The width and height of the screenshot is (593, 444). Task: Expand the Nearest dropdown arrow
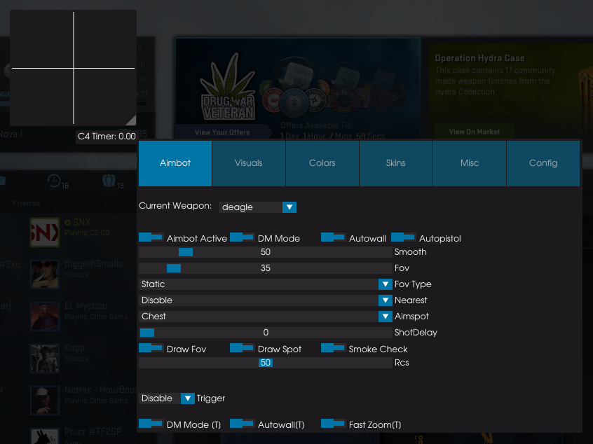point(385,300)
